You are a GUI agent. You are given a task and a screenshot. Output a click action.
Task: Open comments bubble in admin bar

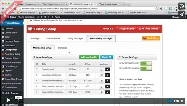click(x=47, y=17)
